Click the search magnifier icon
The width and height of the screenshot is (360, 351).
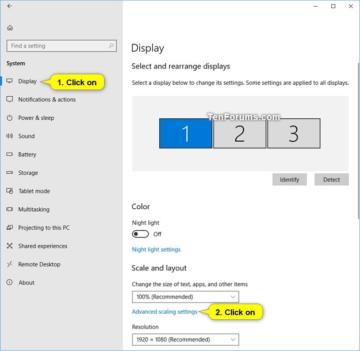[x=111, y=45]
